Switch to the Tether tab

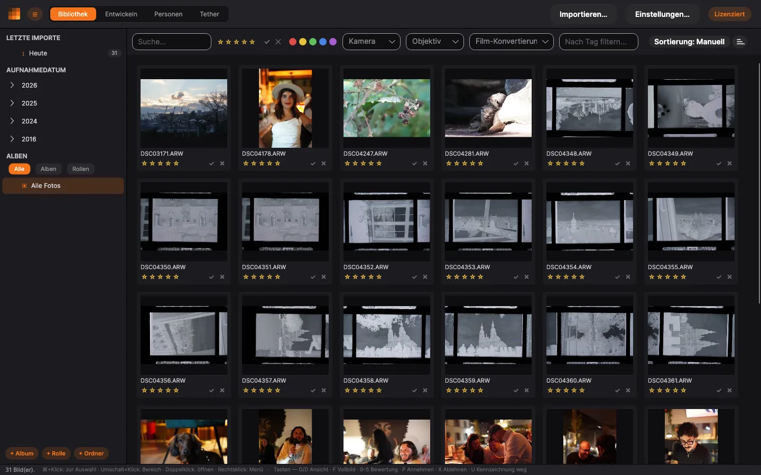[x=209, y=14]
